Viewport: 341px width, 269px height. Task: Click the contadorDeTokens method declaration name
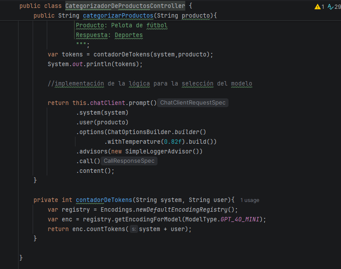[x=104, y=200]
